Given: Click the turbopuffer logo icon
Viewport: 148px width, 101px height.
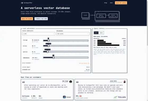Looking at the screenshot, I should point(22,3).
